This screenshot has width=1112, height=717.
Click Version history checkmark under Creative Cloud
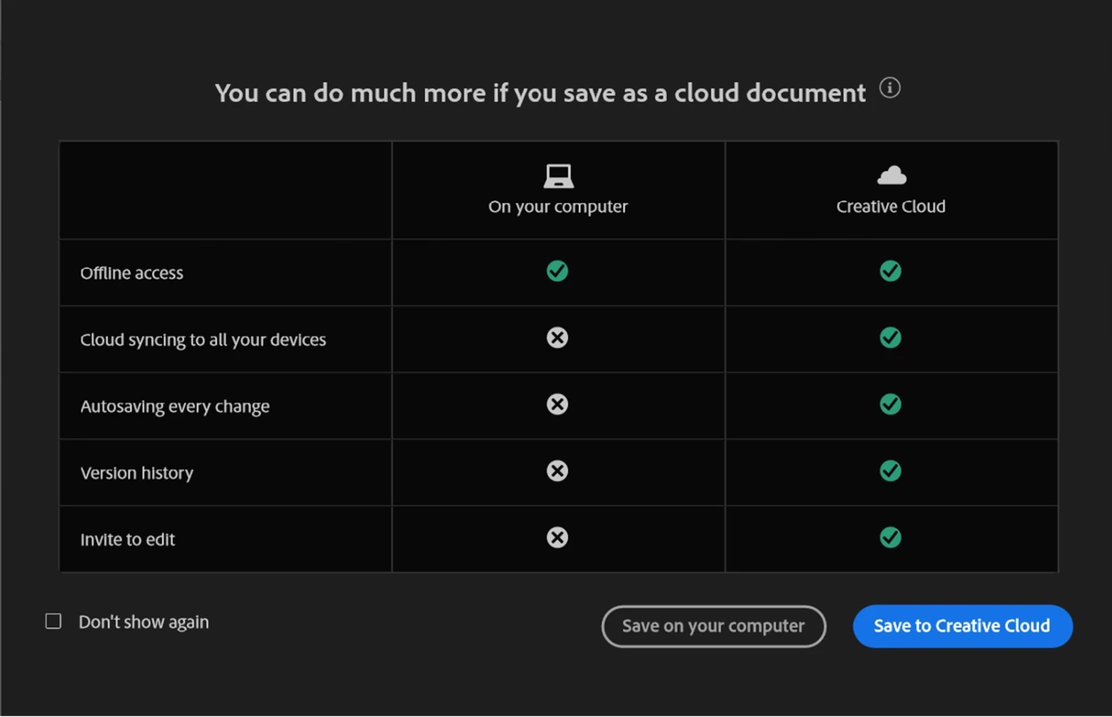(890, 471)
